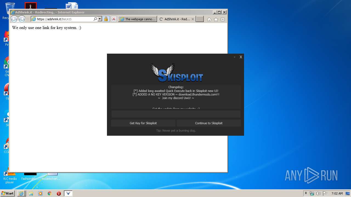Select the fashiondriv... desktop file

[30, 176]
